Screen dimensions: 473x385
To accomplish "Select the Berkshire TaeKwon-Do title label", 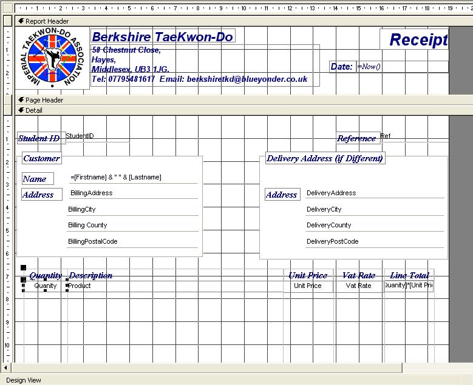I will click(x=163, y=36).
